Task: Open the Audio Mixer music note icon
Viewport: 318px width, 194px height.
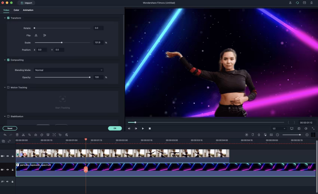Action: [x=265, y=135]
